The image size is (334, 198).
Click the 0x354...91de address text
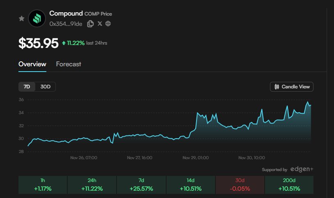pos(66,24)
